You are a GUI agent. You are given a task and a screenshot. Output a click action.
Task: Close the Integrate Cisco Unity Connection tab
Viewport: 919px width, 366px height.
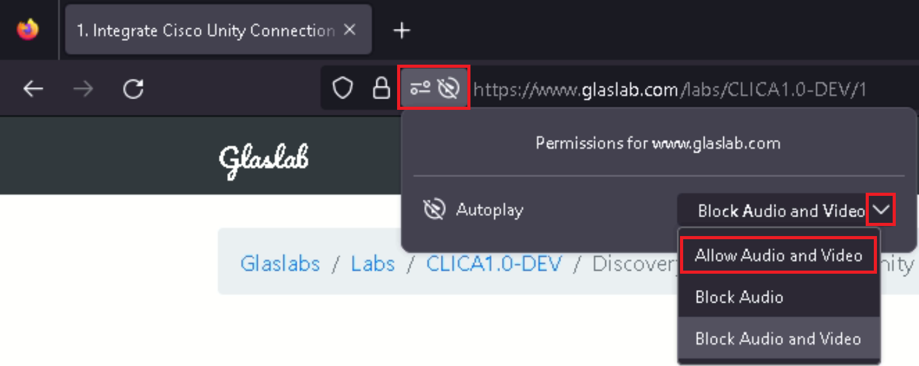pyautogui.click(x=351, y=30)
